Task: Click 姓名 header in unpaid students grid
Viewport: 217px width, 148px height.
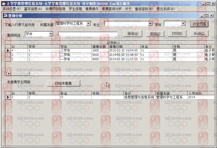Action: [76, 93]
